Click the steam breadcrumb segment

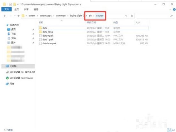32,16
